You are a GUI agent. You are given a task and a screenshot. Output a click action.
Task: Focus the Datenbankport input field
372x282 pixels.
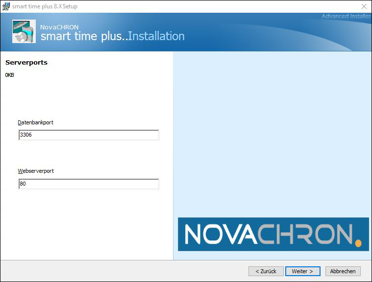click(89, 135)
